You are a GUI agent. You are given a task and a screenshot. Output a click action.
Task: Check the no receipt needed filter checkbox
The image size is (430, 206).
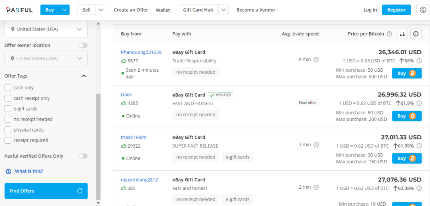coord(8,119)
